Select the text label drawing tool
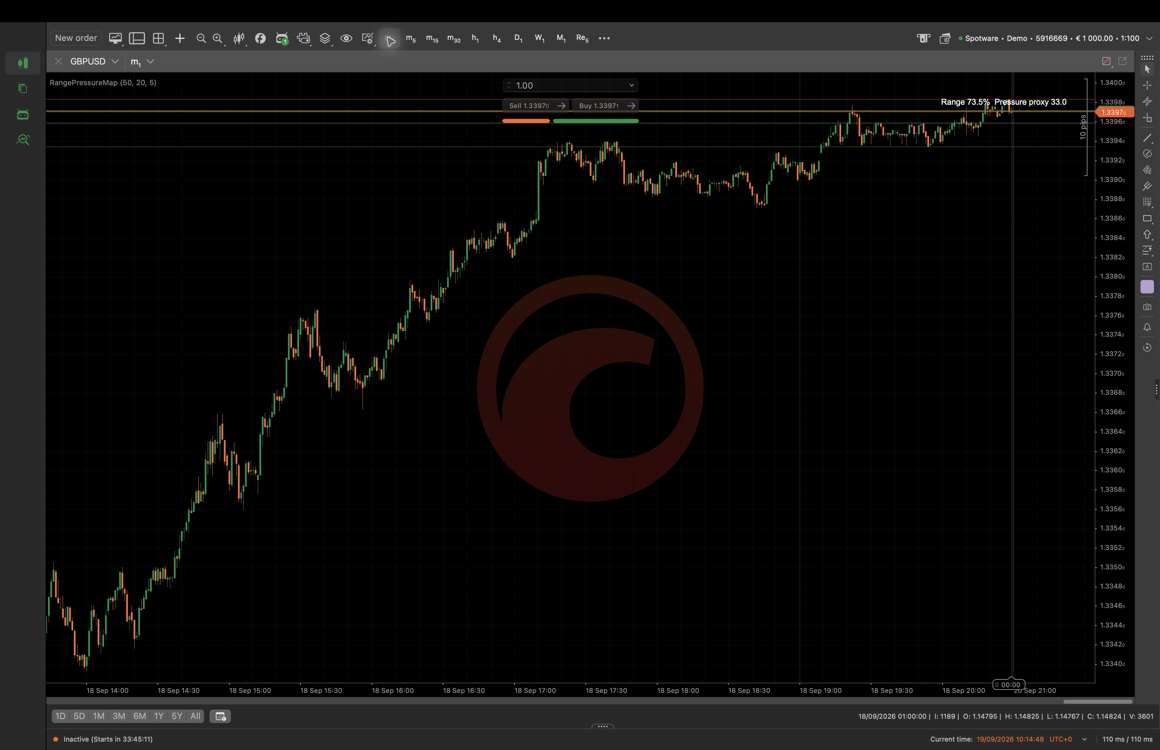 coord(1147,267)
